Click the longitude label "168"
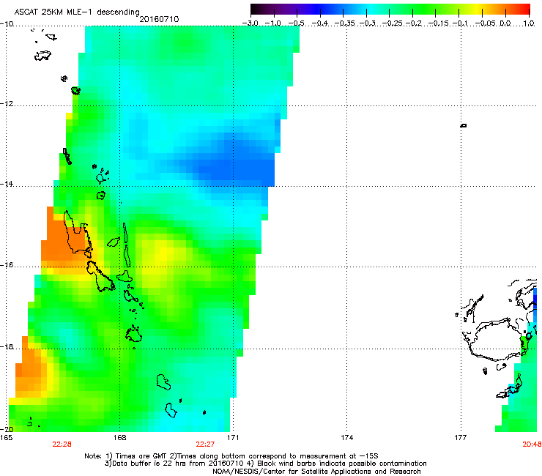542x476 pixels. pos(119,438)
